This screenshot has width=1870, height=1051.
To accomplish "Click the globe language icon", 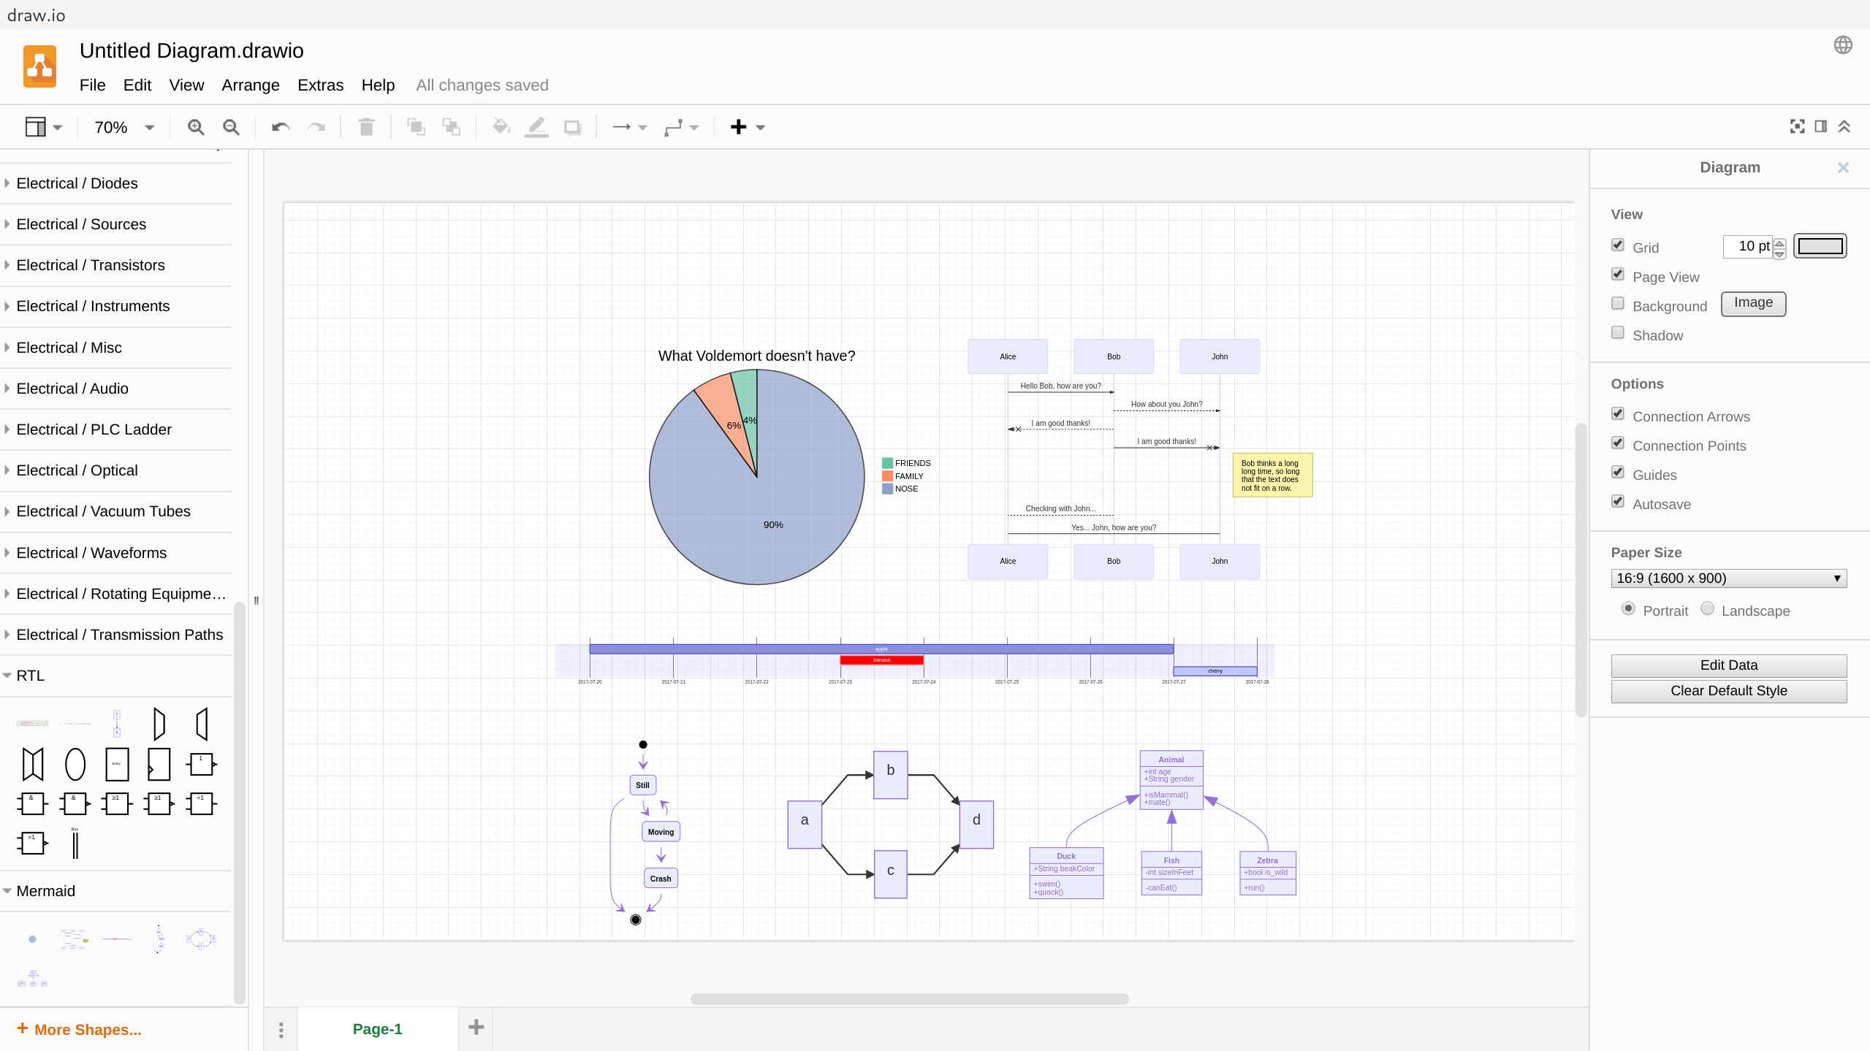I will [1842, 45].
